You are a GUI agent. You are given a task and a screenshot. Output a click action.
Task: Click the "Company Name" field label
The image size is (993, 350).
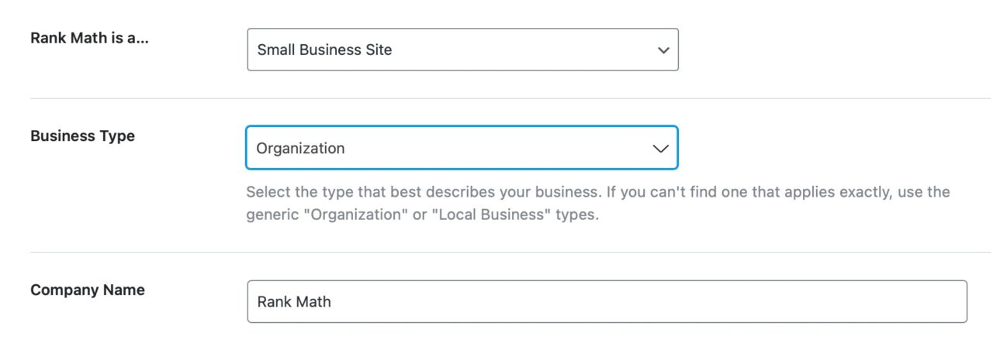pos(87,290)
